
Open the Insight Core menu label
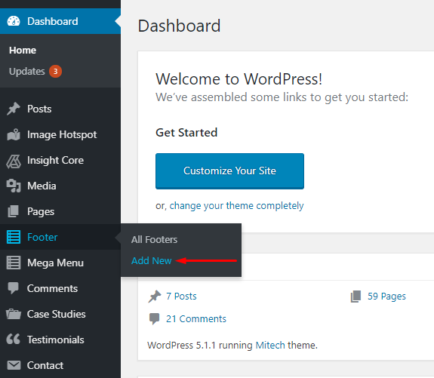[55, 161]
